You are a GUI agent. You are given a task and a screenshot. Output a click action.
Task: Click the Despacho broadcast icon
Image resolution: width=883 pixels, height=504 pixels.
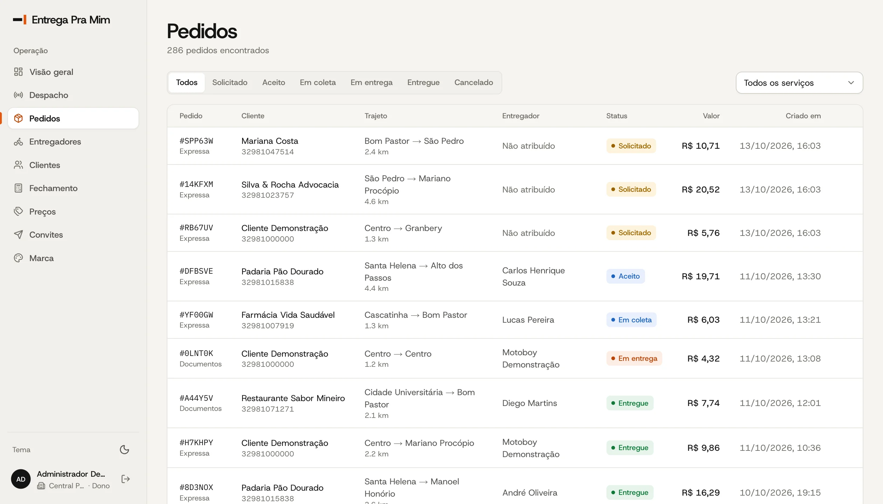[18, 95]
